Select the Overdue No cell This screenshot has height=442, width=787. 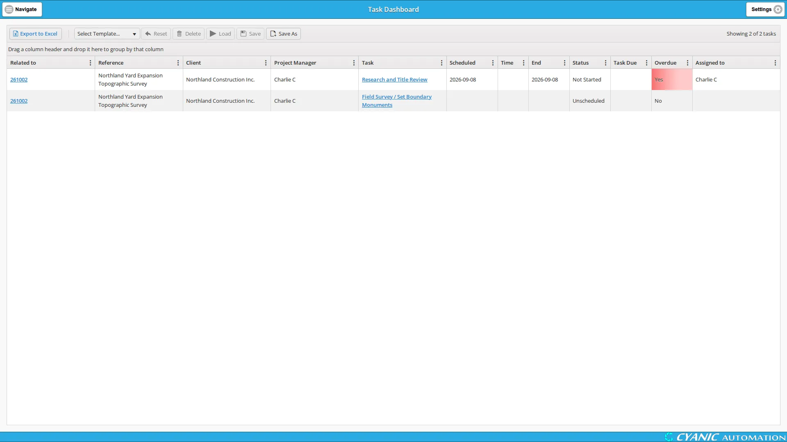pyautogui.click(x=672, y=101)
